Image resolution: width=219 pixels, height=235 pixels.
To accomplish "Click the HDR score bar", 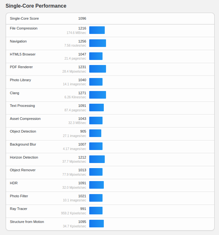I will click(x=97, y=185).
